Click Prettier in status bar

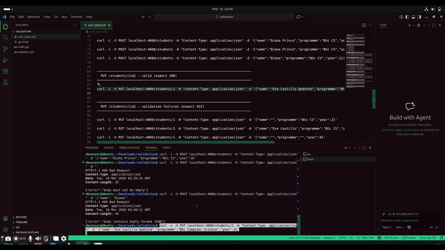tap(409, 238)
